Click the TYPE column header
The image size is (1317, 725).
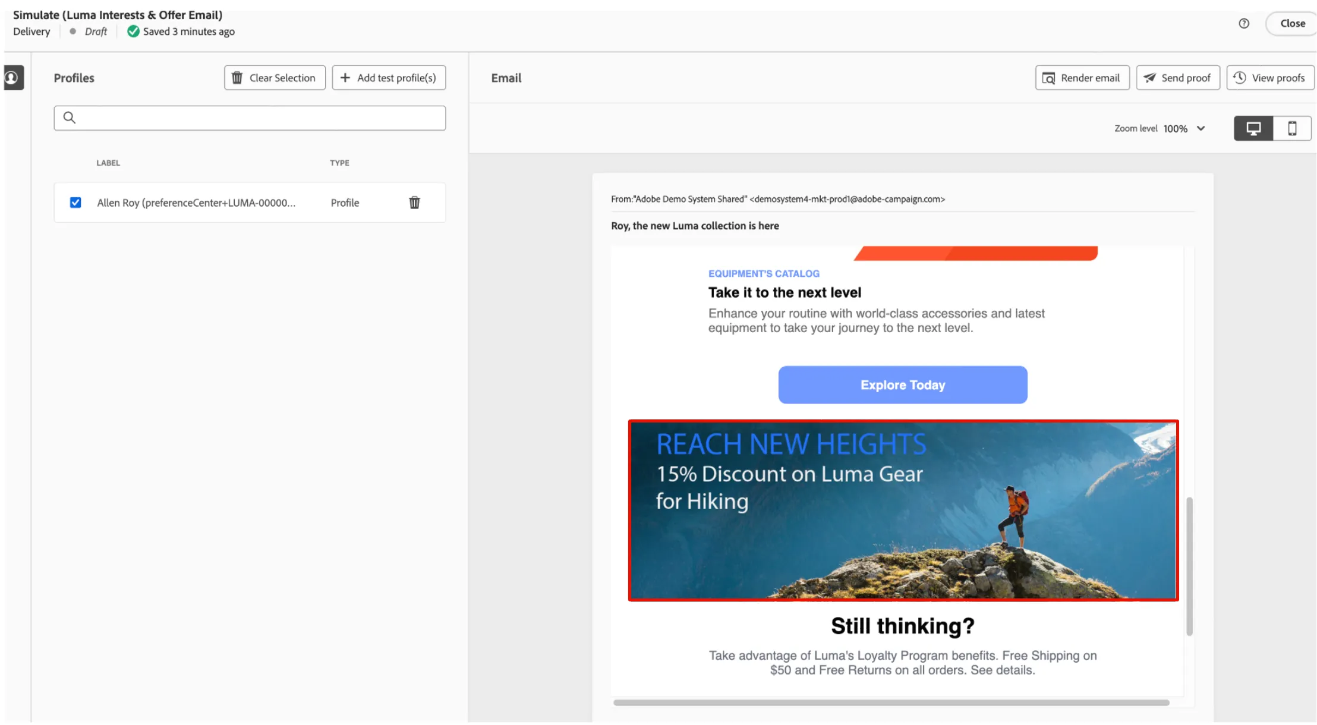pos(339,163)
